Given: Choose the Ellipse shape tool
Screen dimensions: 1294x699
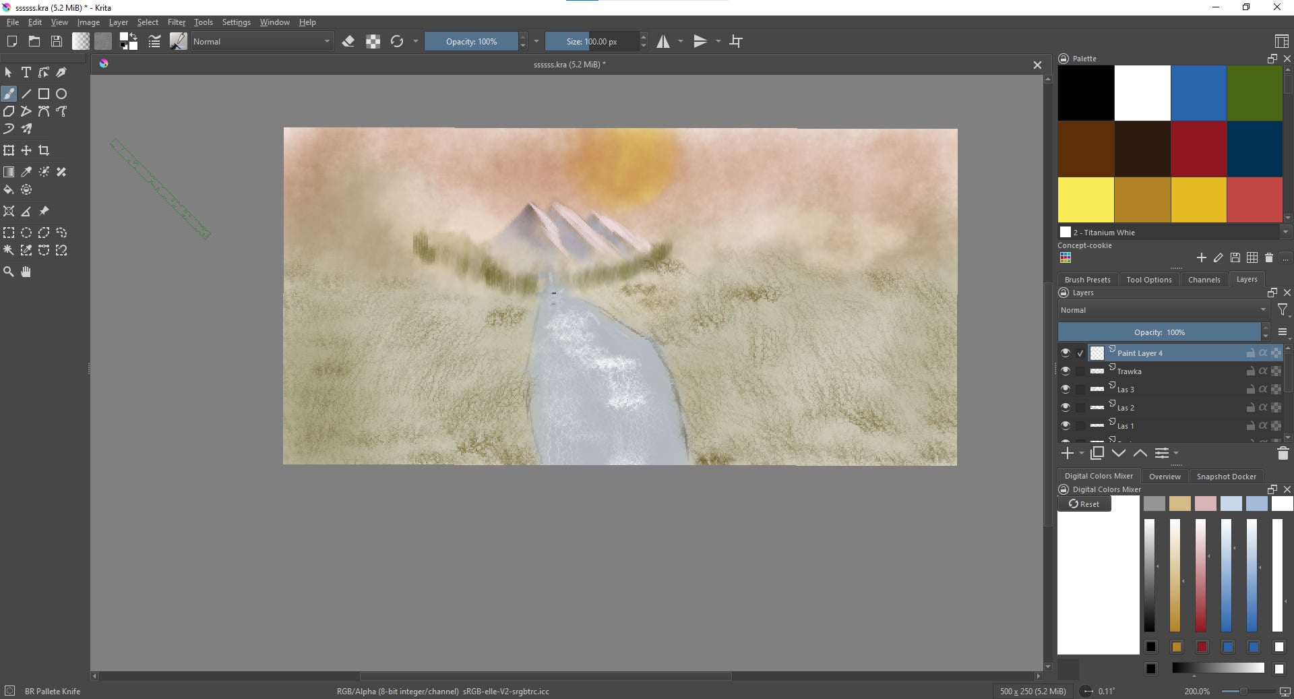Looking at the screenshot, I should [61, 94].
